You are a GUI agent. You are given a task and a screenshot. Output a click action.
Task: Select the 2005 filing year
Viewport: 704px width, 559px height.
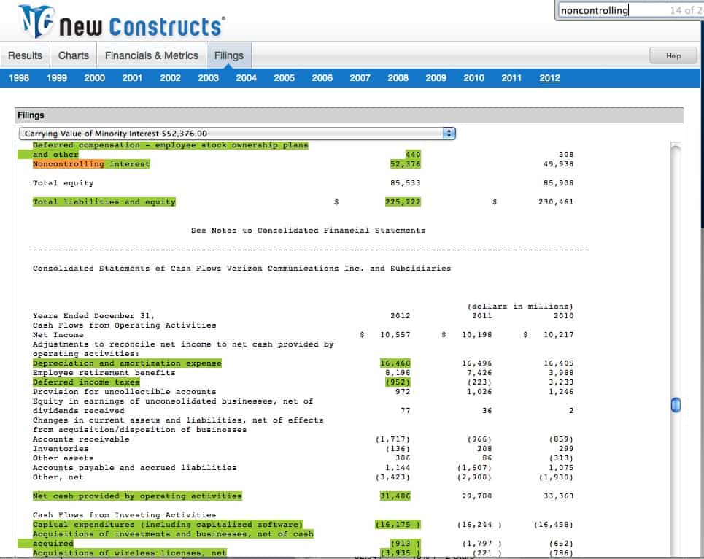tap(285, 78)
